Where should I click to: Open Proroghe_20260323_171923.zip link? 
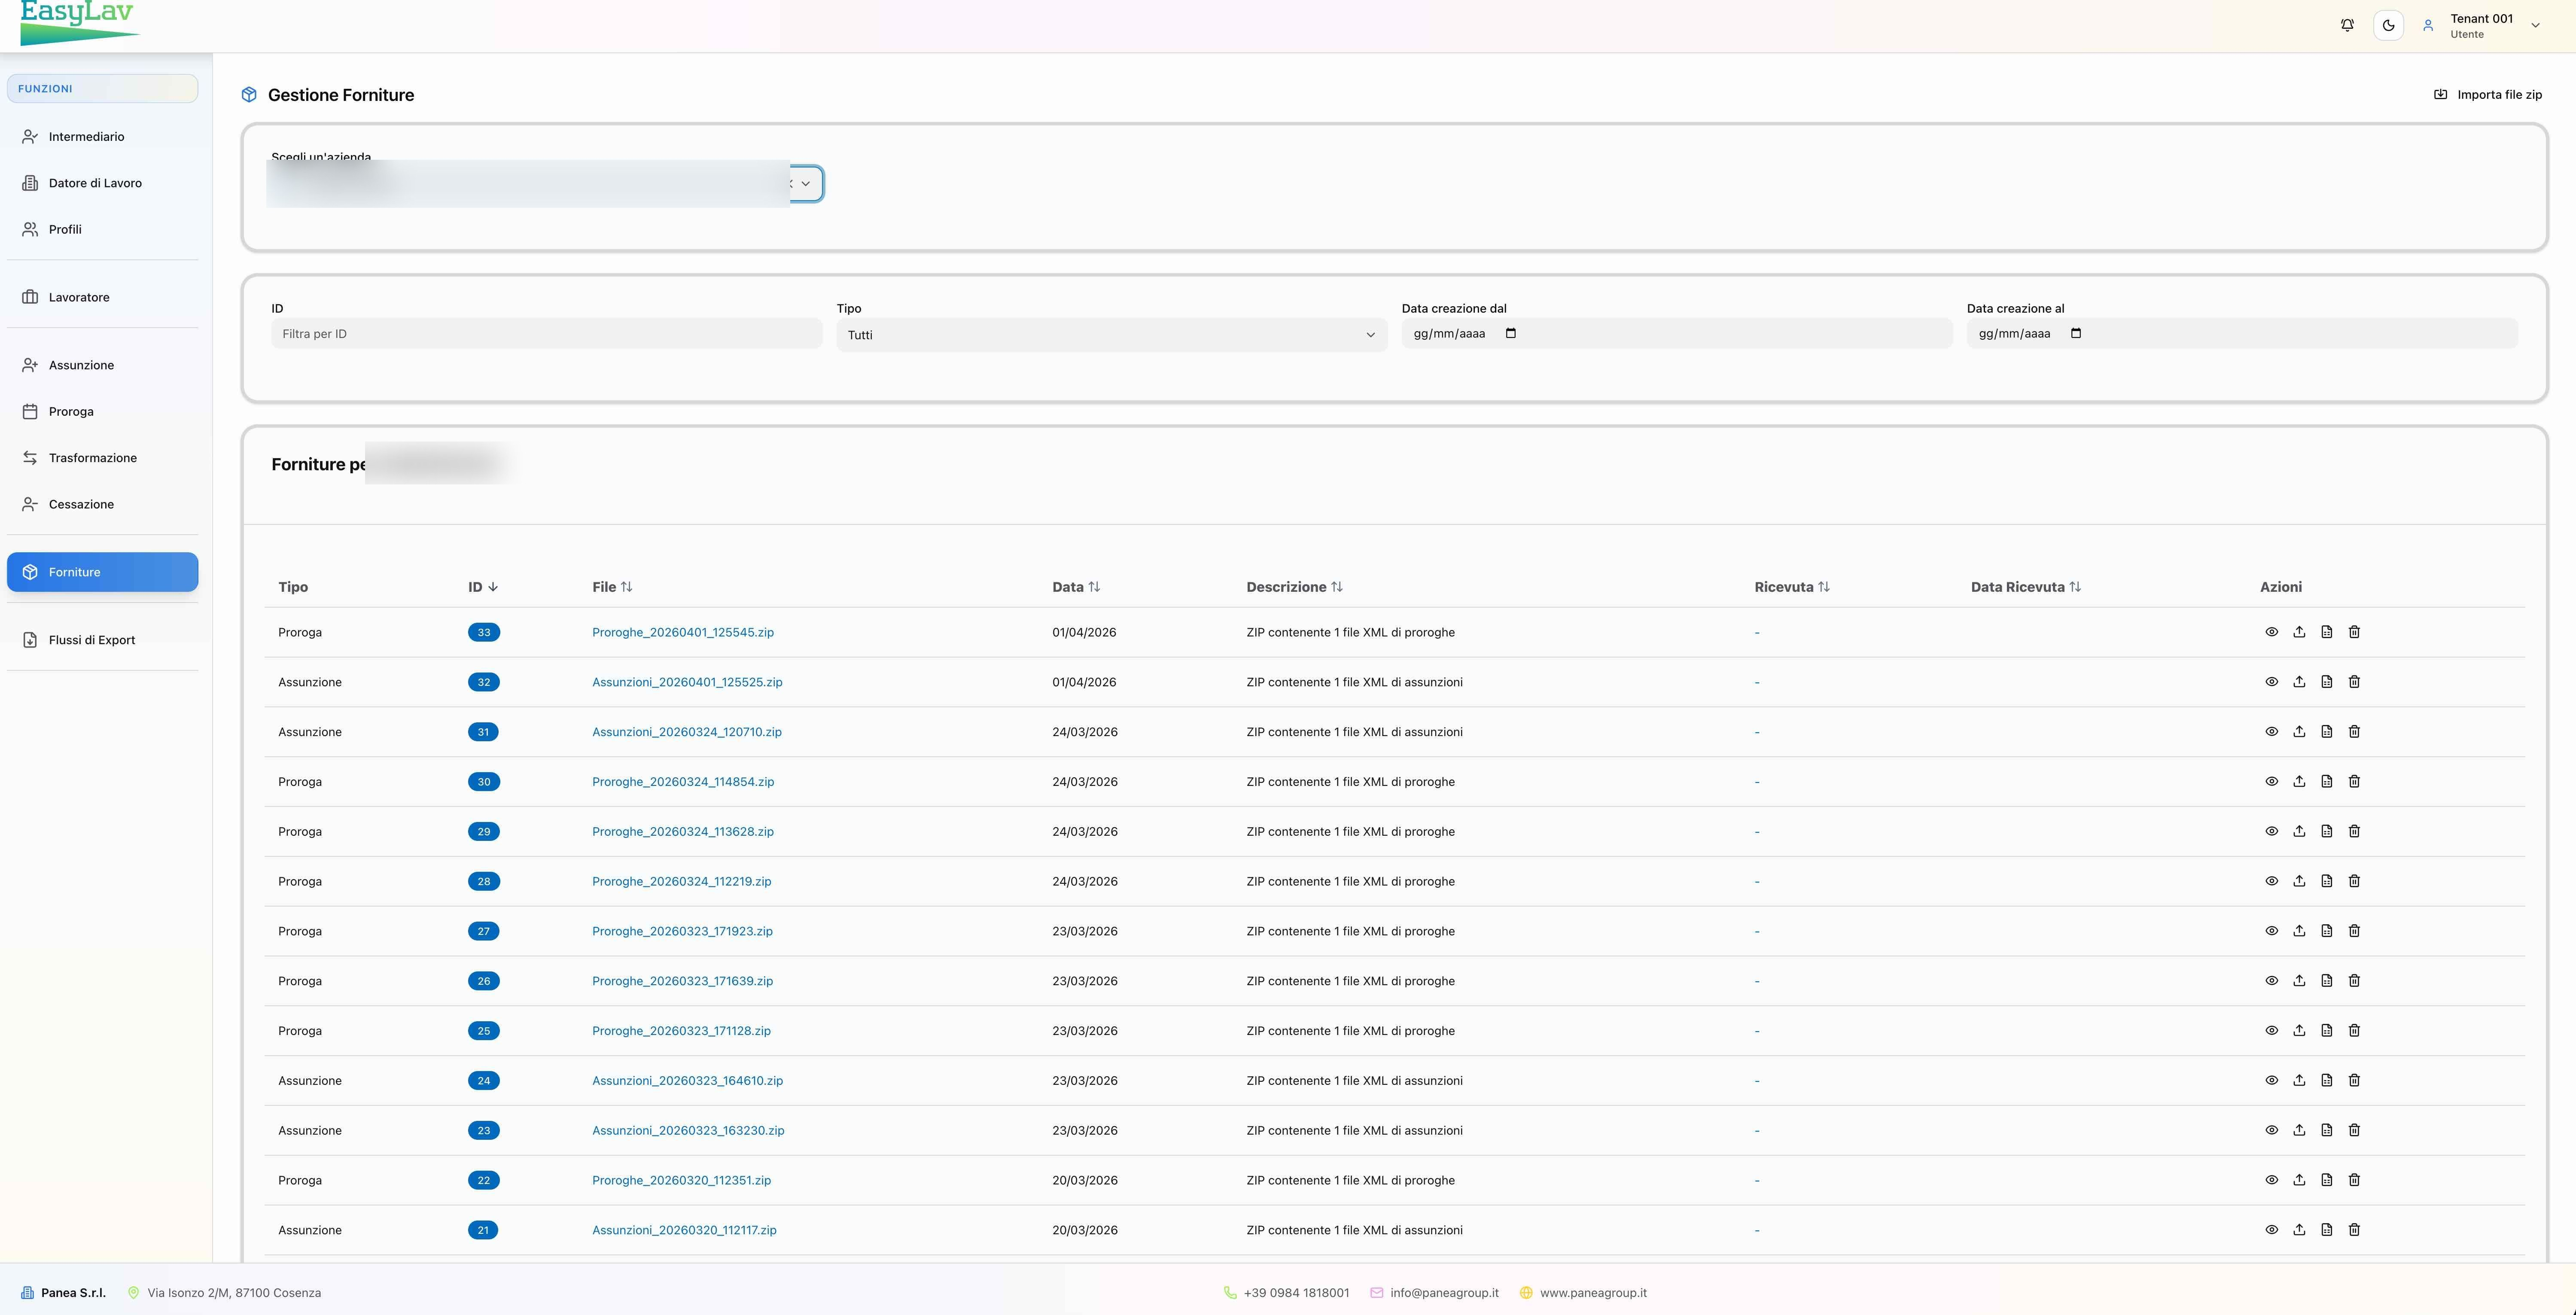[x=682, y=932]
